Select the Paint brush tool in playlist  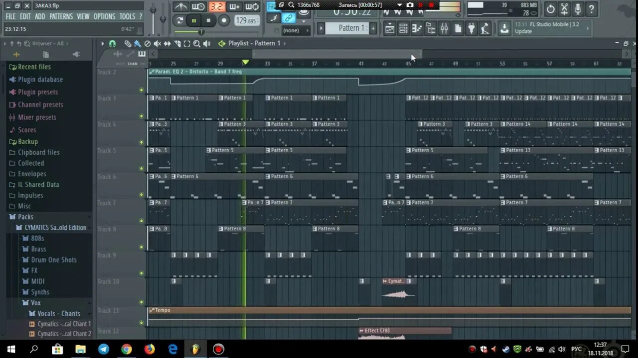pos(138,44)
